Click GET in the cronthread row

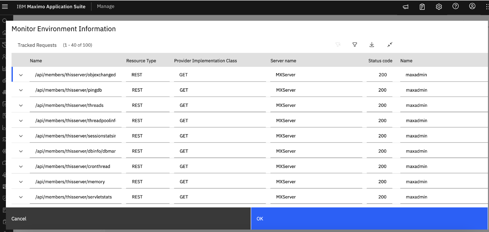184,166
